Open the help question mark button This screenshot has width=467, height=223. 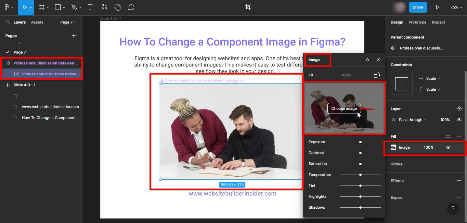point(453,209)
